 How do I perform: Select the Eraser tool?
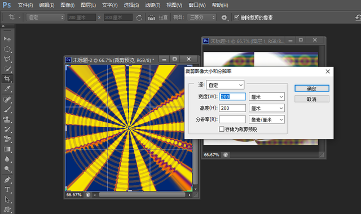[7, 139]
